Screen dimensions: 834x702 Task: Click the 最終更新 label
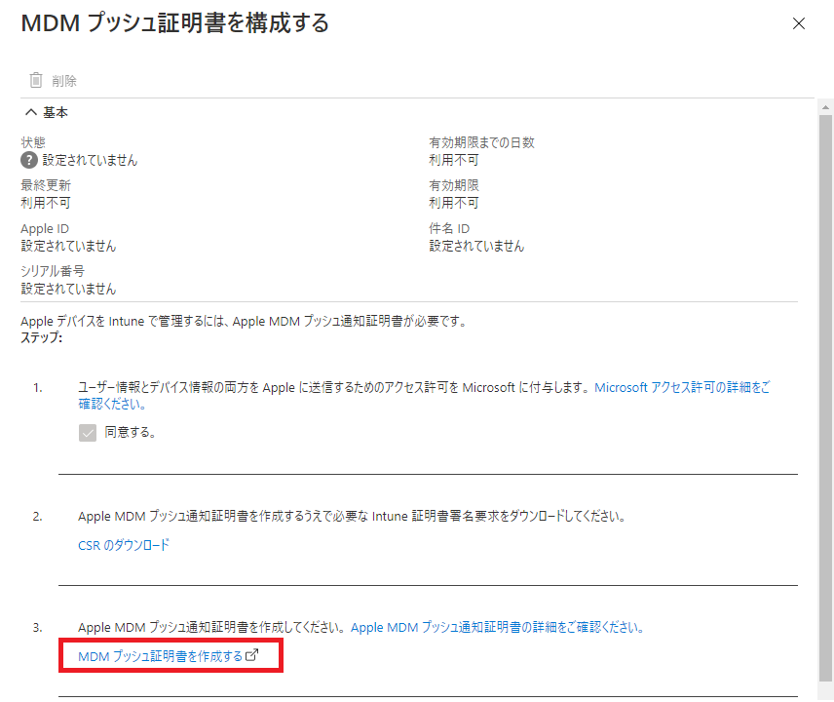46,185
